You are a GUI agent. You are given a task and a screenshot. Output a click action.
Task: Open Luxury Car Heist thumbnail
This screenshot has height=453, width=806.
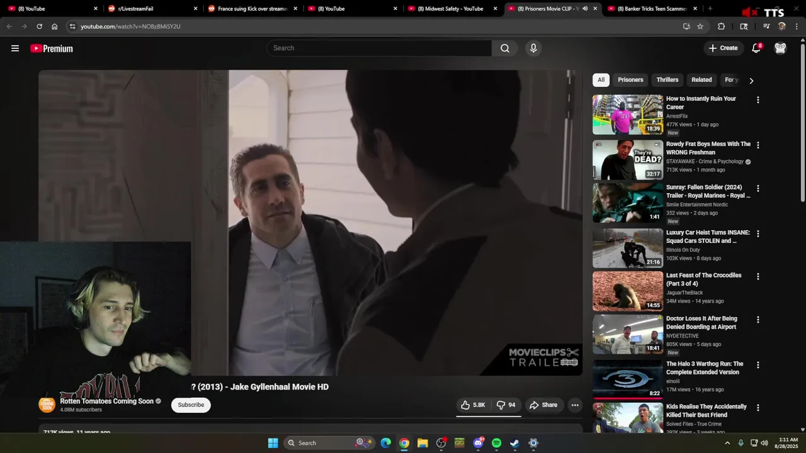pos(628,248)
